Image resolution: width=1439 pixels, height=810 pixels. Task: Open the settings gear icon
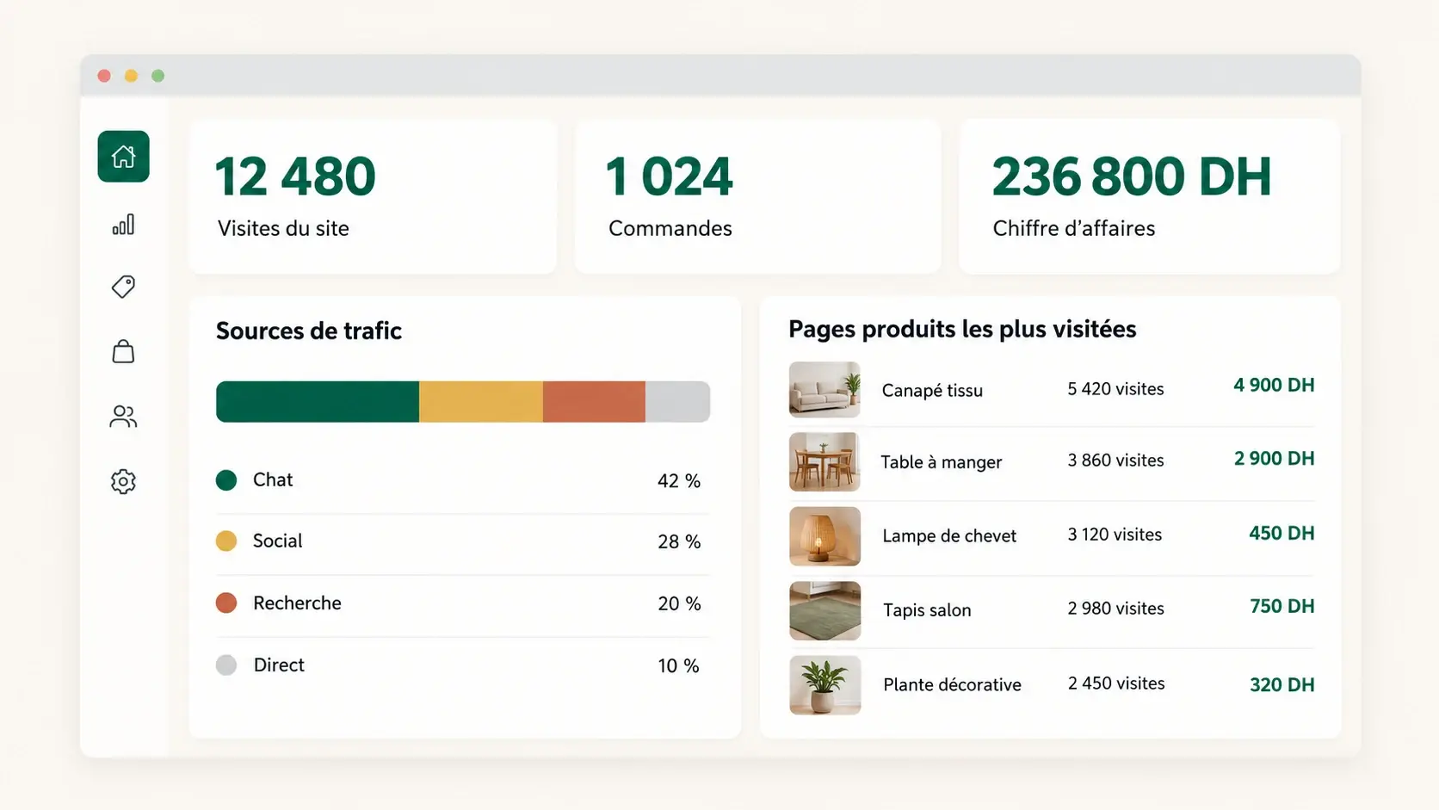click(123, 481)
